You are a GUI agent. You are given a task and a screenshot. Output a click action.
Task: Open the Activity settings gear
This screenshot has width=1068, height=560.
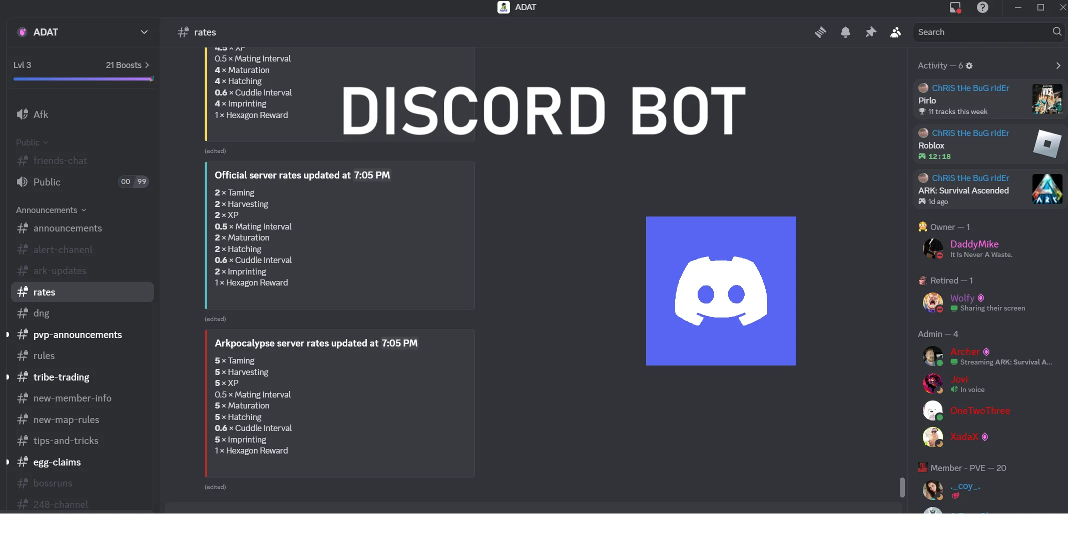click(x=969, y=65)
